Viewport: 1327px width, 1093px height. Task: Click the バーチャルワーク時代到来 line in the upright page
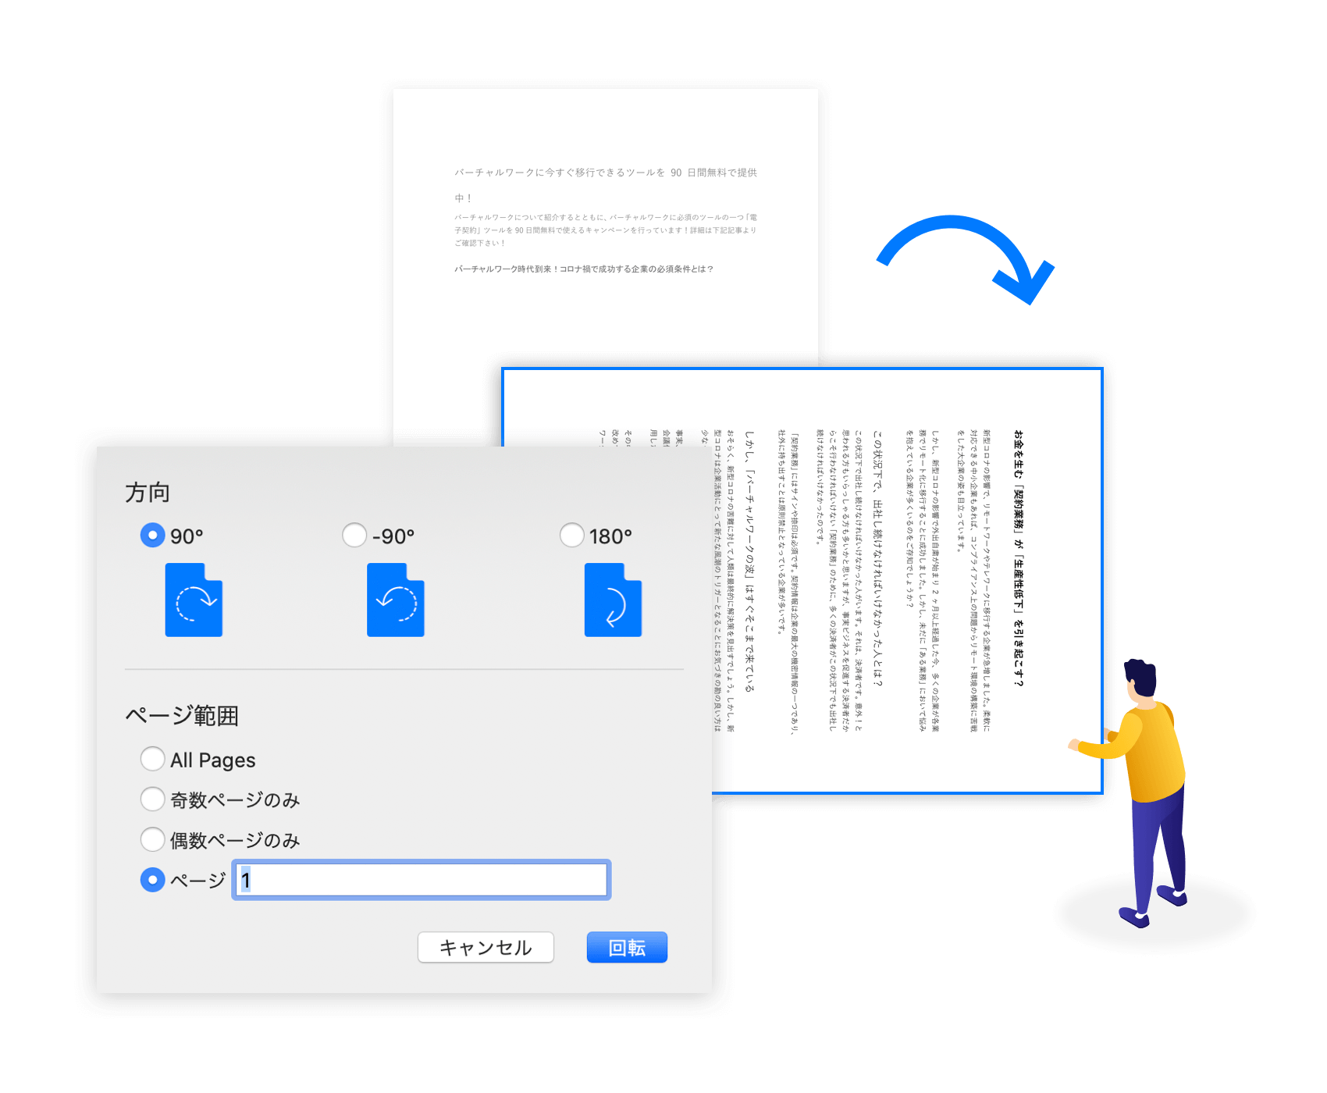tap(583, 269)
